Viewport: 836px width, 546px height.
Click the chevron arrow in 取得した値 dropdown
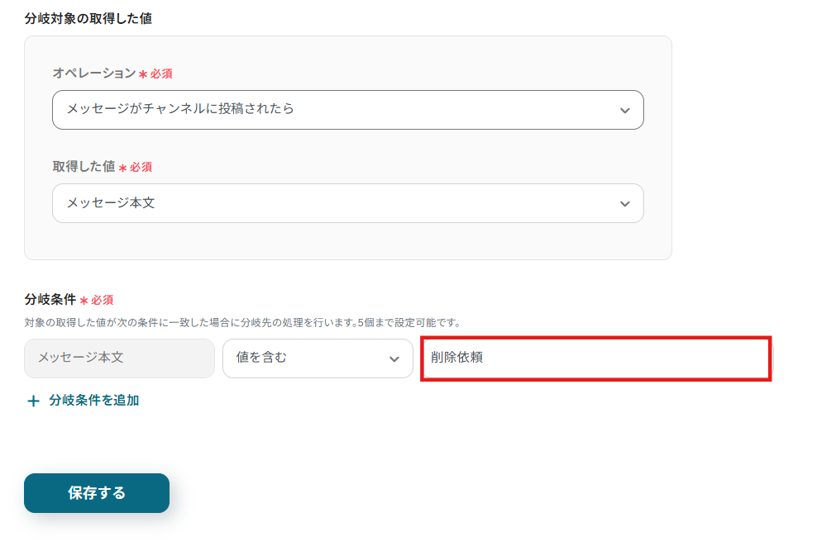[624, 204]
